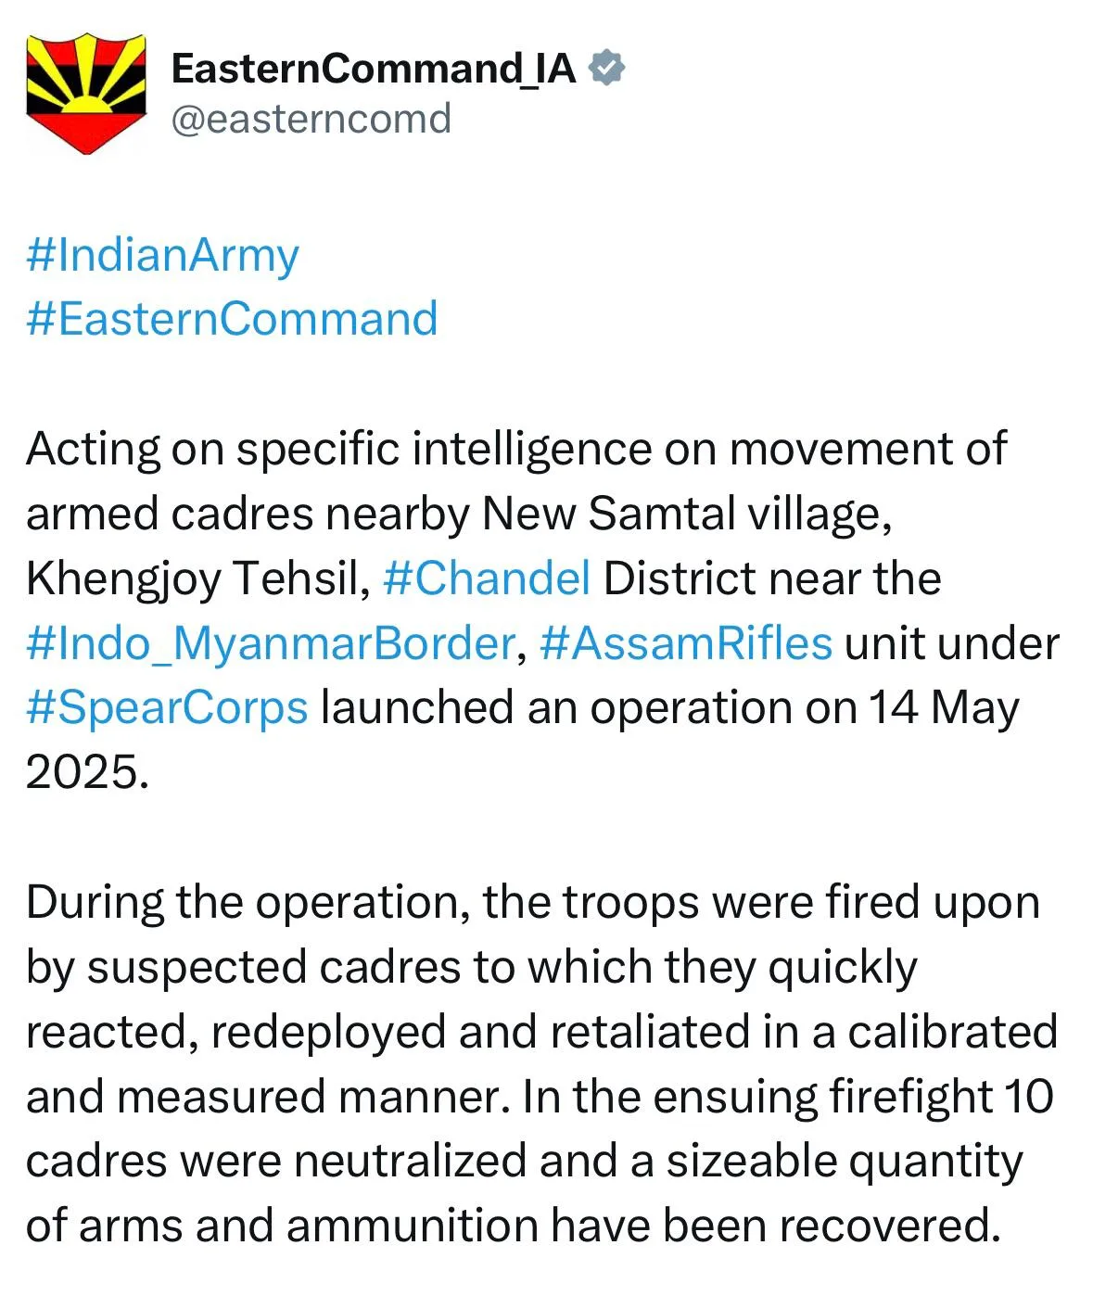Viewport: 1093px width, 1296px height.
Task: Click the blue verified badge
Action: coord(606,69)
